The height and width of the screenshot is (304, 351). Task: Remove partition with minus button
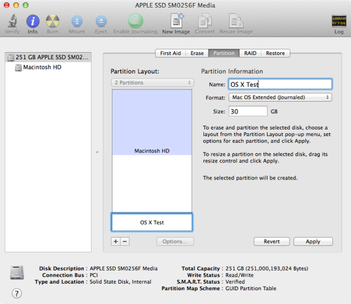(x=125, y=241)
